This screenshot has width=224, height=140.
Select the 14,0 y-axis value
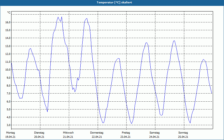(x=8, y=38)
